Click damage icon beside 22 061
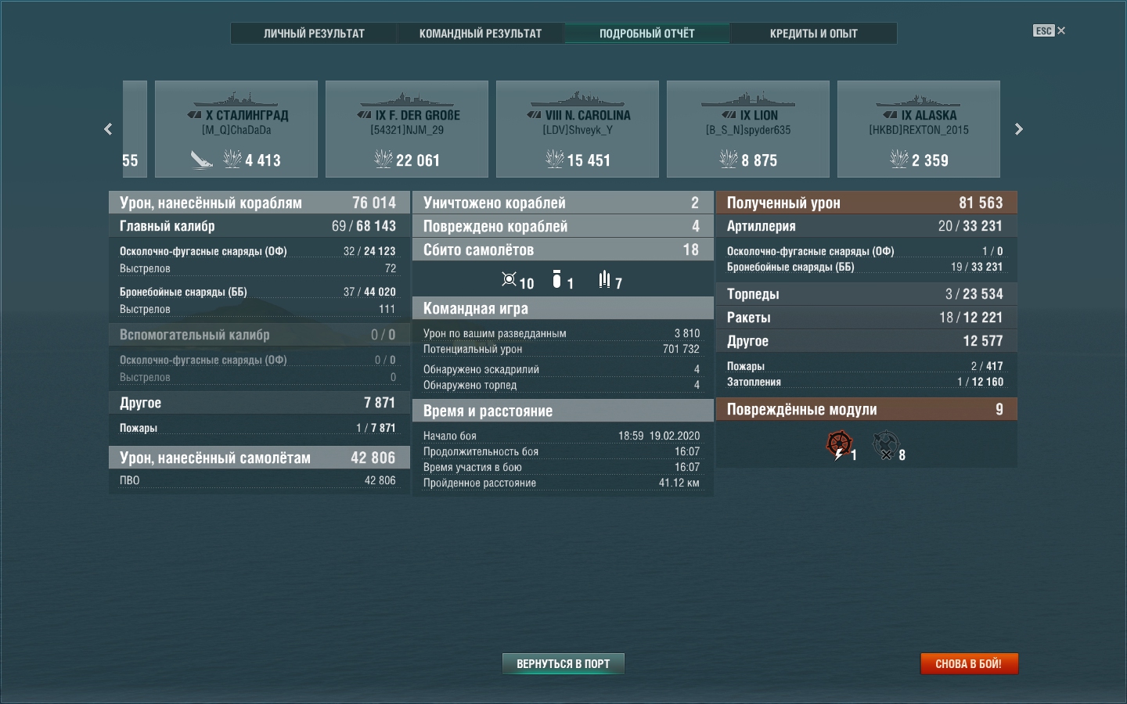 click(383, 160)
